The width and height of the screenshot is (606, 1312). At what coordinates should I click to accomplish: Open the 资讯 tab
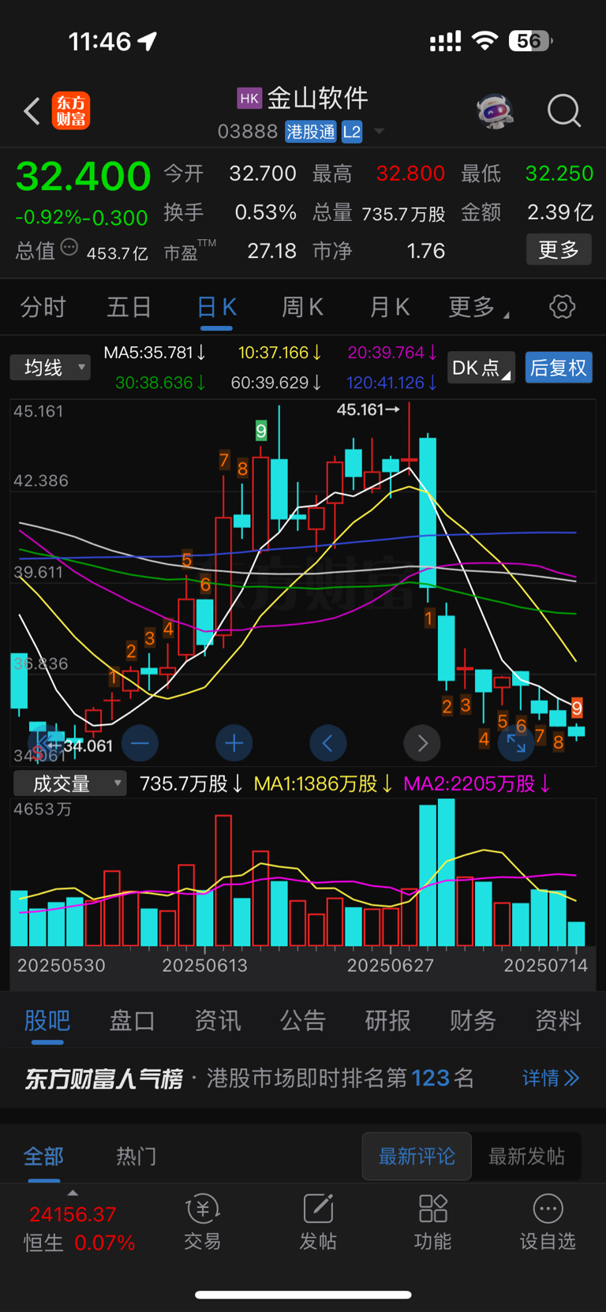218,1020
